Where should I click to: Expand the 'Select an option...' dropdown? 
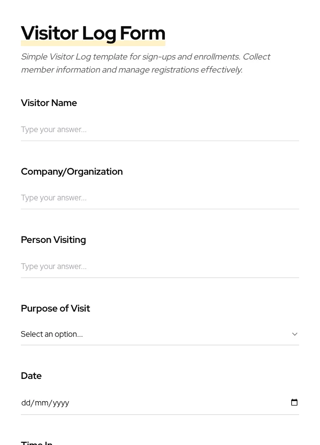click(160, 334)
